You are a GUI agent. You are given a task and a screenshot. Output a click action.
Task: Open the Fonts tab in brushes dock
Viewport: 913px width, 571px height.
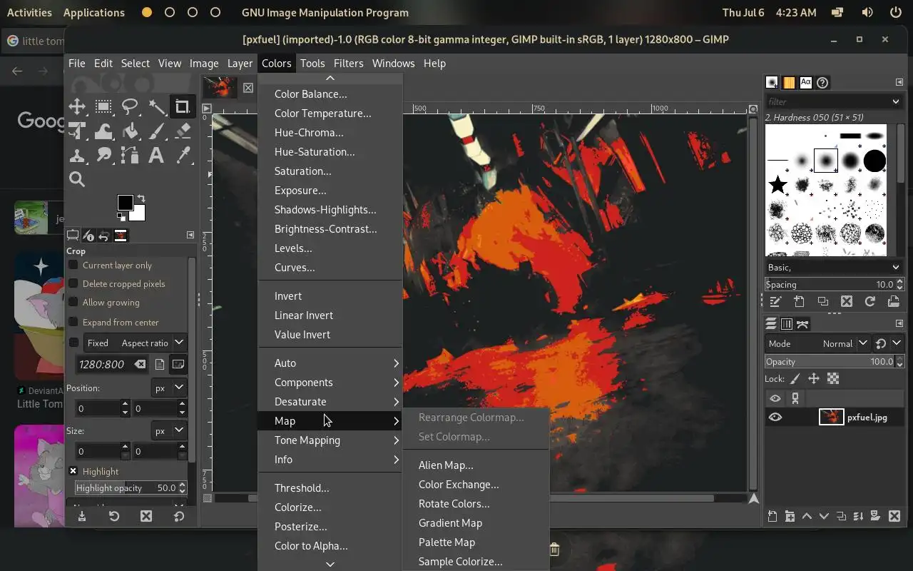(x=805, y=83)
